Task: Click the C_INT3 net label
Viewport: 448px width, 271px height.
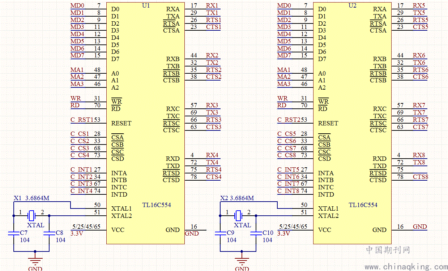Action: (x=81, y=184)
